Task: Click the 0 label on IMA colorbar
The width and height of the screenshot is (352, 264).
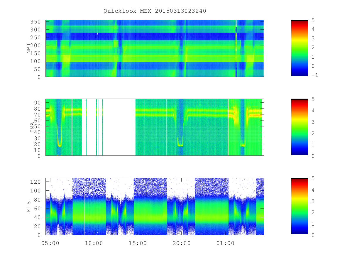Action: 313,156
